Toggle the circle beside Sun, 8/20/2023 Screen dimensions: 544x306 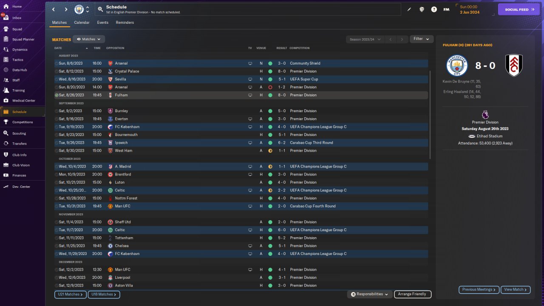pyautogui.click(x=57, y=87)
